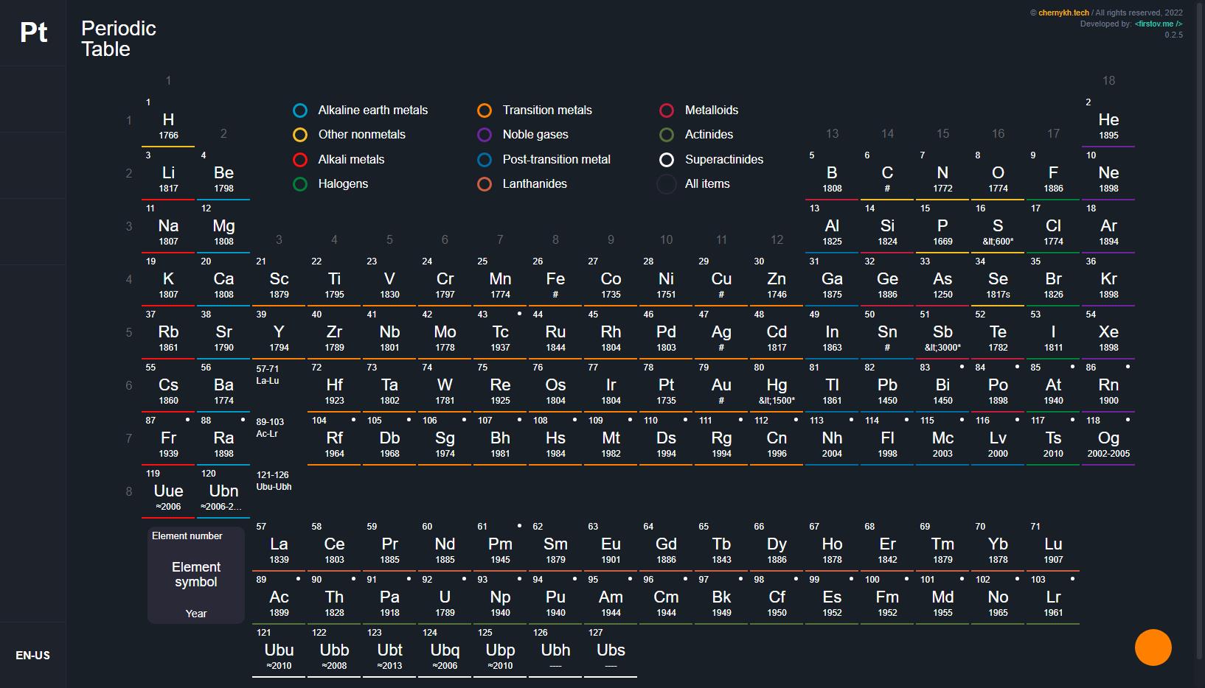
Task: Open the Rutherfordium (Rf) tile
Action: coord(334,439)
